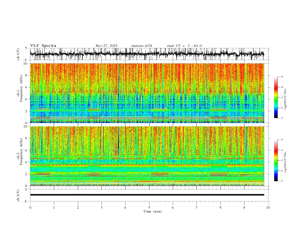Viewport: 302px width, 233px height.
Task: Click the "3" tick on the time axis
Action: click(x=101, y=207)
